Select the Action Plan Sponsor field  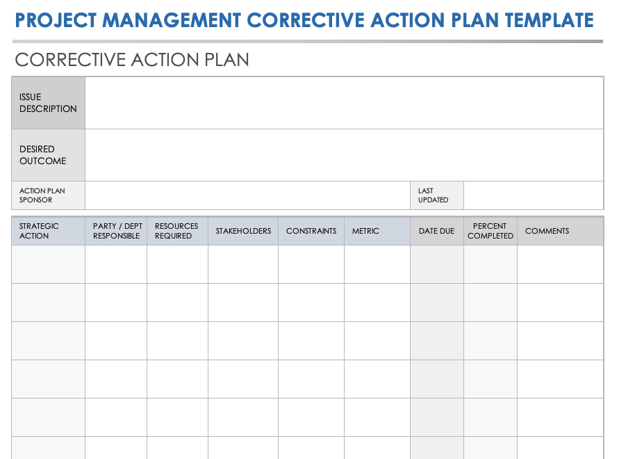point(247,195)
